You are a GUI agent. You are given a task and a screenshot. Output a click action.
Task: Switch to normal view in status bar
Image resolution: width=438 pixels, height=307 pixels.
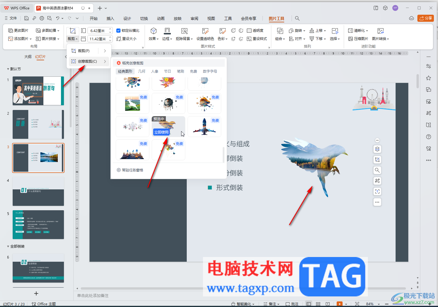coord(309,304)
